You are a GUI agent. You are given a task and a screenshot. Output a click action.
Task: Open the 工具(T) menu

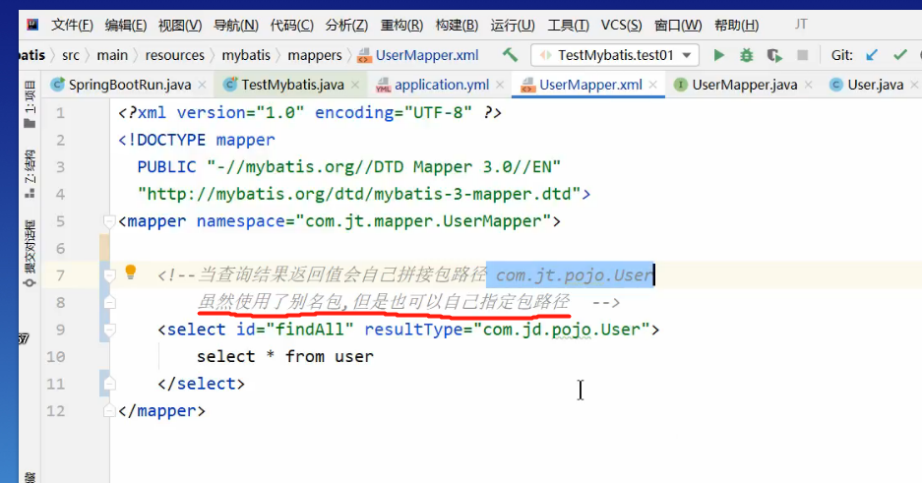[x=568, y=26]
